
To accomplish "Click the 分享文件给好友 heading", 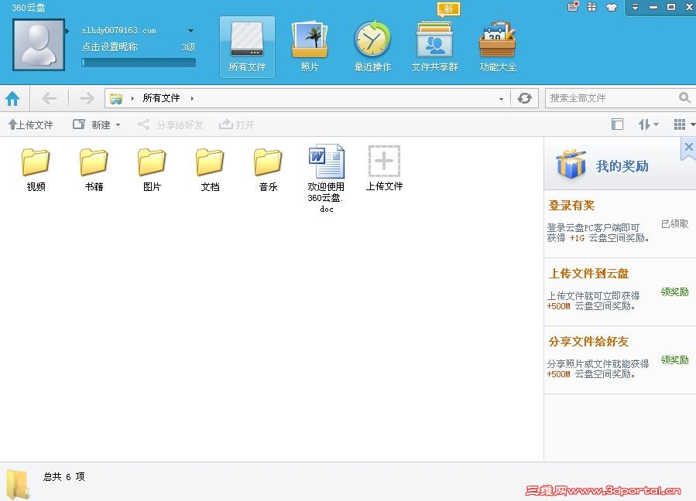I will coord(588,342).
